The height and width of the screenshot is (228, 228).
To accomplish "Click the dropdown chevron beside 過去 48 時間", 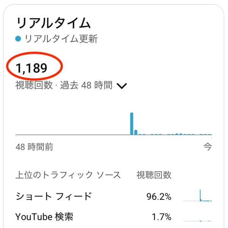I will [122, 86].
